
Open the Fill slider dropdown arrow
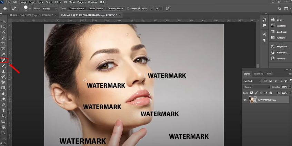290,93
